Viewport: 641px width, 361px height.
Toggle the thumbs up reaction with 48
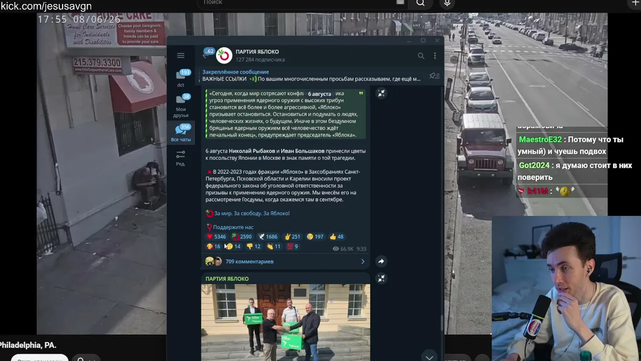(337, 237)
